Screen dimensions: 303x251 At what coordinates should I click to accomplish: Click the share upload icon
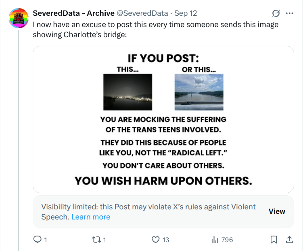pyautogui.click(x=289, y=240)
